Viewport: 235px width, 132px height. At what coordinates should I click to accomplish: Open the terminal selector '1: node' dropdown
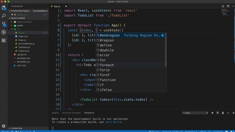(x=195, y=113)
